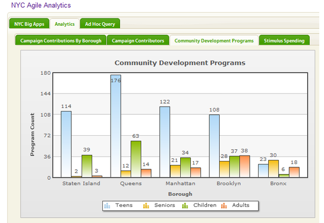Click the Children legend label
Screen dimensions: 324x223
coord(205,205)
